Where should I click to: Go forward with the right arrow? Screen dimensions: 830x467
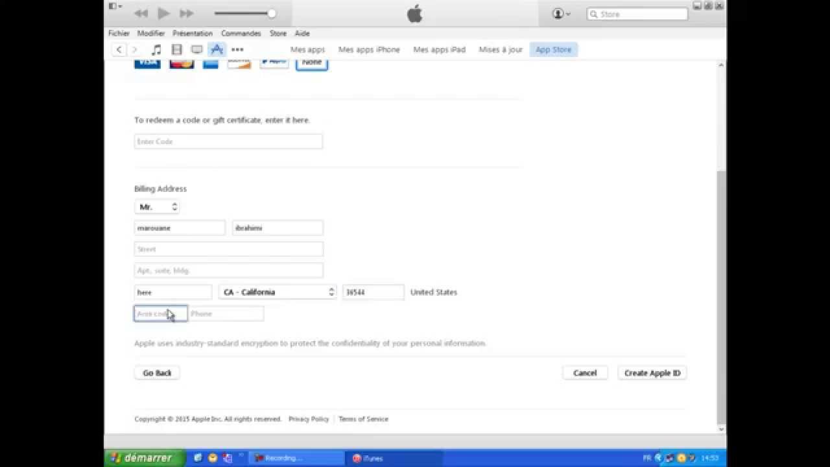pyautogui.click(x=135, y=49)
